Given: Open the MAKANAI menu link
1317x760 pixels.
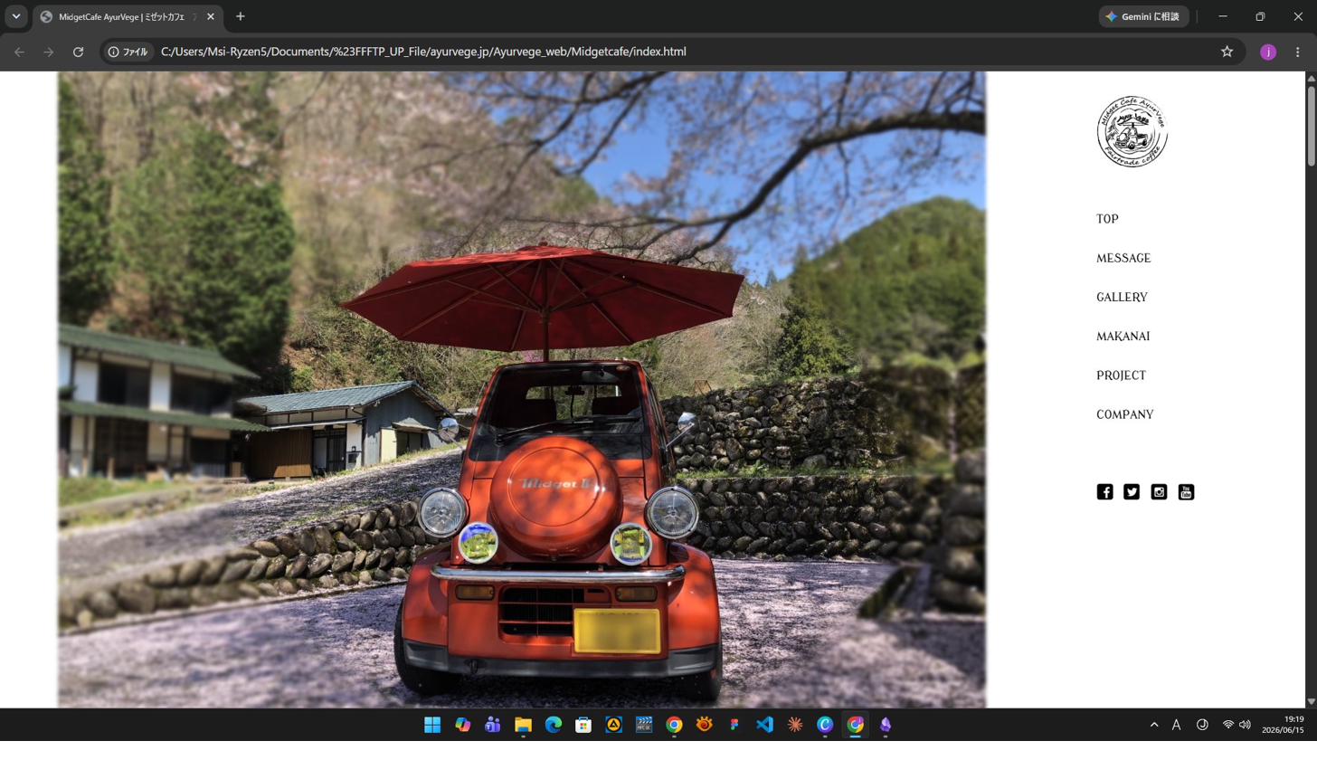Looking at the screenshot, I should (1123, 336).
